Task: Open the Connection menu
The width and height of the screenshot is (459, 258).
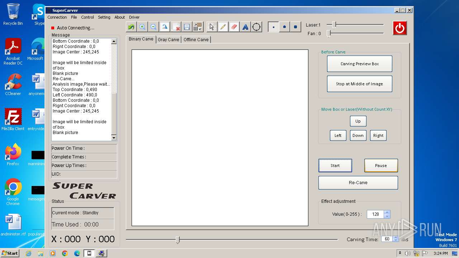Action: click(57, 17)
